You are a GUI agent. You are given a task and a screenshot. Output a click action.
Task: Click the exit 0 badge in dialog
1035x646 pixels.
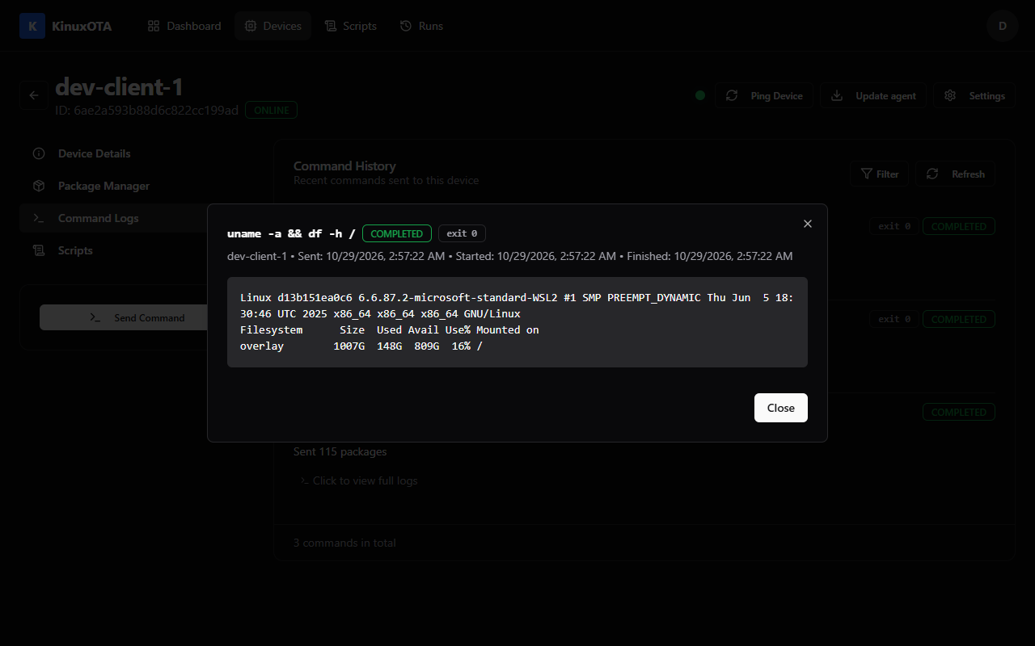[462, 233]
